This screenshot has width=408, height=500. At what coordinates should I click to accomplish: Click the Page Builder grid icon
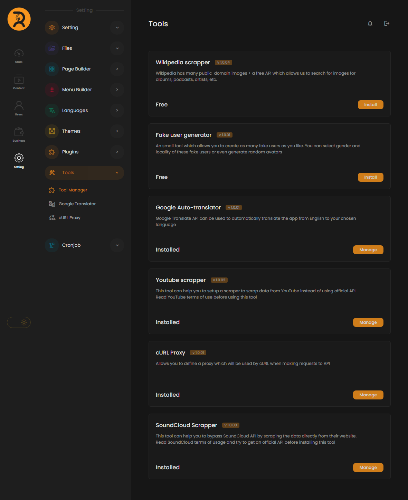[52, 69]
